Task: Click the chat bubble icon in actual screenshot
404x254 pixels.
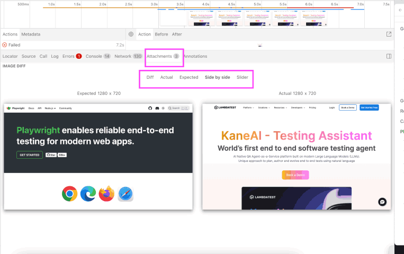Action: click(x=382, y=202)
